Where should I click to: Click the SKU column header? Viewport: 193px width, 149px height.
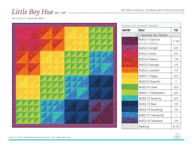tap(142, 30)
